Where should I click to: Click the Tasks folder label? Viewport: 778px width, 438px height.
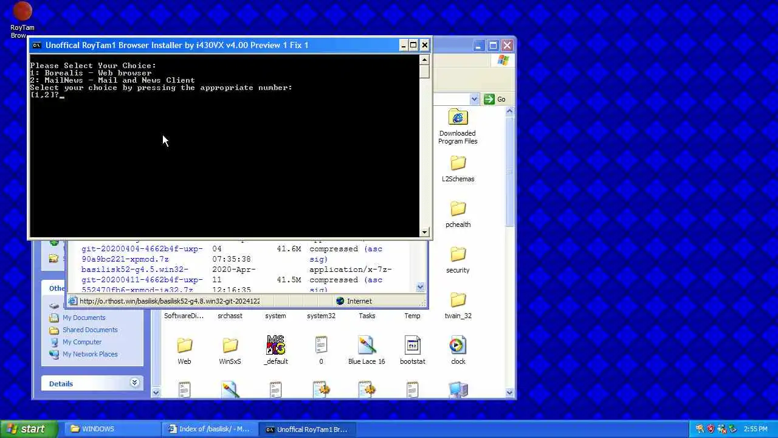[367, 316]
